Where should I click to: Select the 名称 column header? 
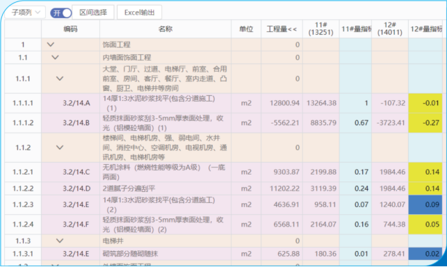click(x=165, y=29)
